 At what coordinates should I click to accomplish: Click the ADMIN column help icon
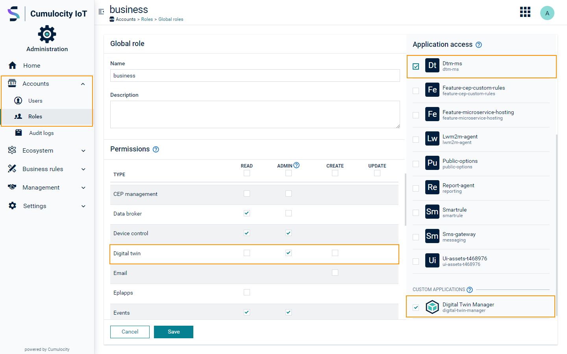(296, 165)
